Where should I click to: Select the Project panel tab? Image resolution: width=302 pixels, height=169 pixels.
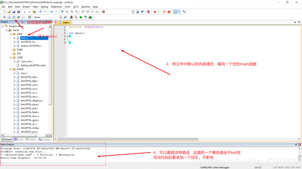tap(7, 139)
